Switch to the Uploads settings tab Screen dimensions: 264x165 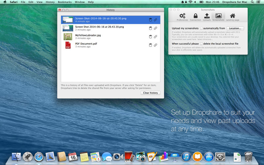pyautogui.click(x=207, y=17)
